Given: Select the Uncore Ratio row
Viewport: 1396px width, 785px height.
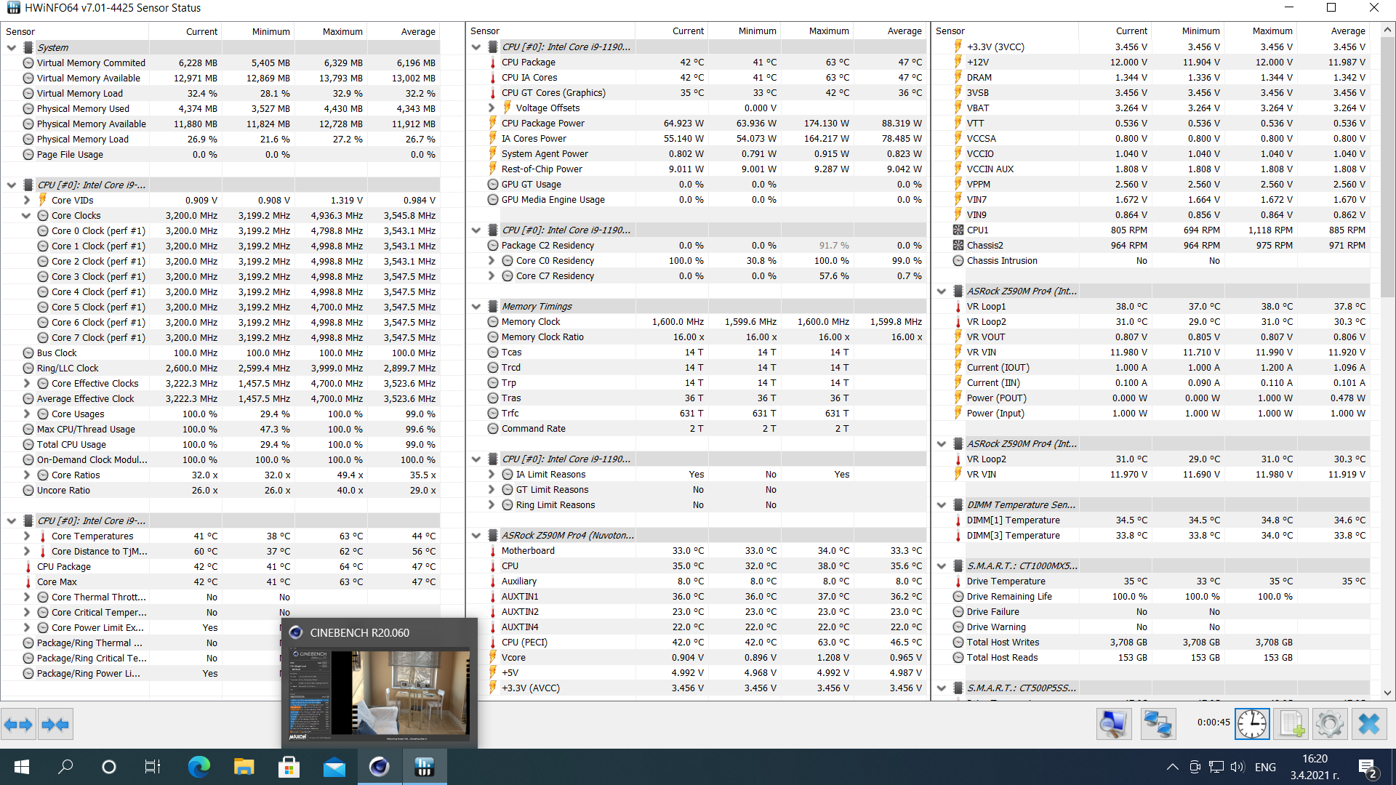Looking at the screenshot, I should (x=221, y=490).
